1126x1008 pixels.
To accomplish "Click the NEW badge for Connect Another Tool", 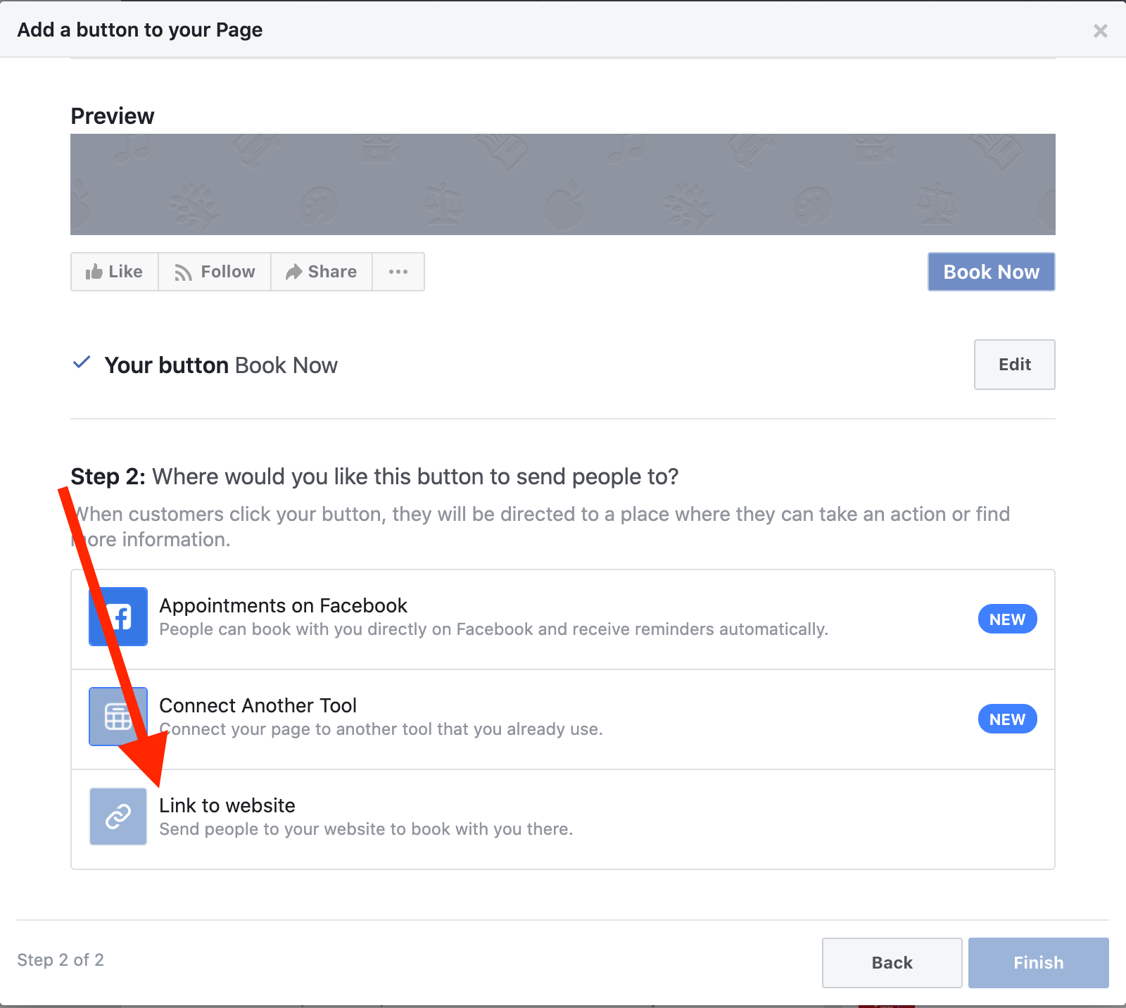I will pos(1007,719).
